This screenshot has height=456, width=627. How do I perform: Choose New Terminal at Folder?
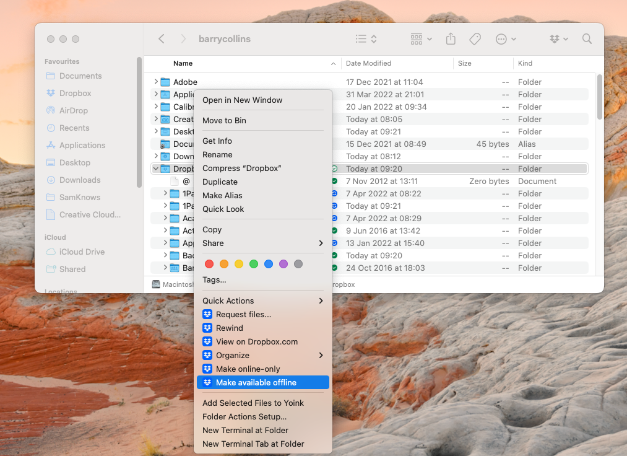coord(262,430)
